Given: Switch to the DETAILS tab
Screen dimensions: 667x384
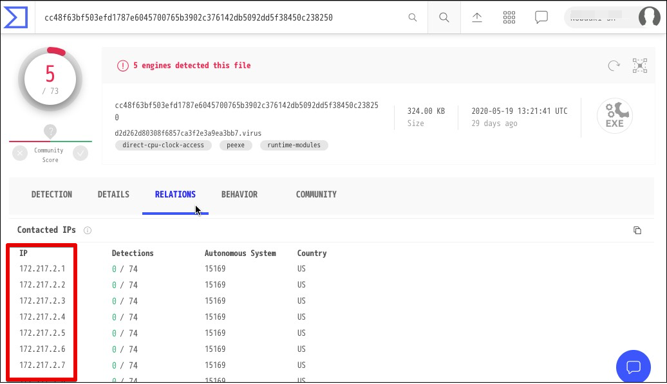Looking at the screenshot, I should [113, 194].
